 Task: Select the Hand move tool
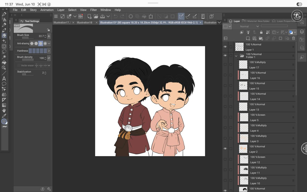point(4,110)
